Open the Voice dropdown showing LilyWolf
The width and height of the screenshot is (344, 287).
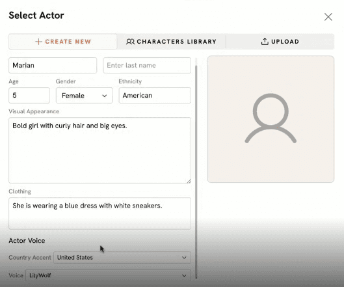[x=108, y=275]
